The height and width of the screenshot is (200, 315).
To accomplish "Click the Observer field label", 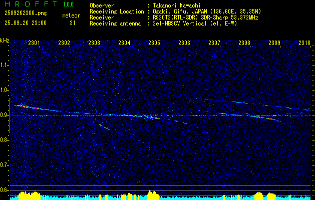I will pos(102,5).
